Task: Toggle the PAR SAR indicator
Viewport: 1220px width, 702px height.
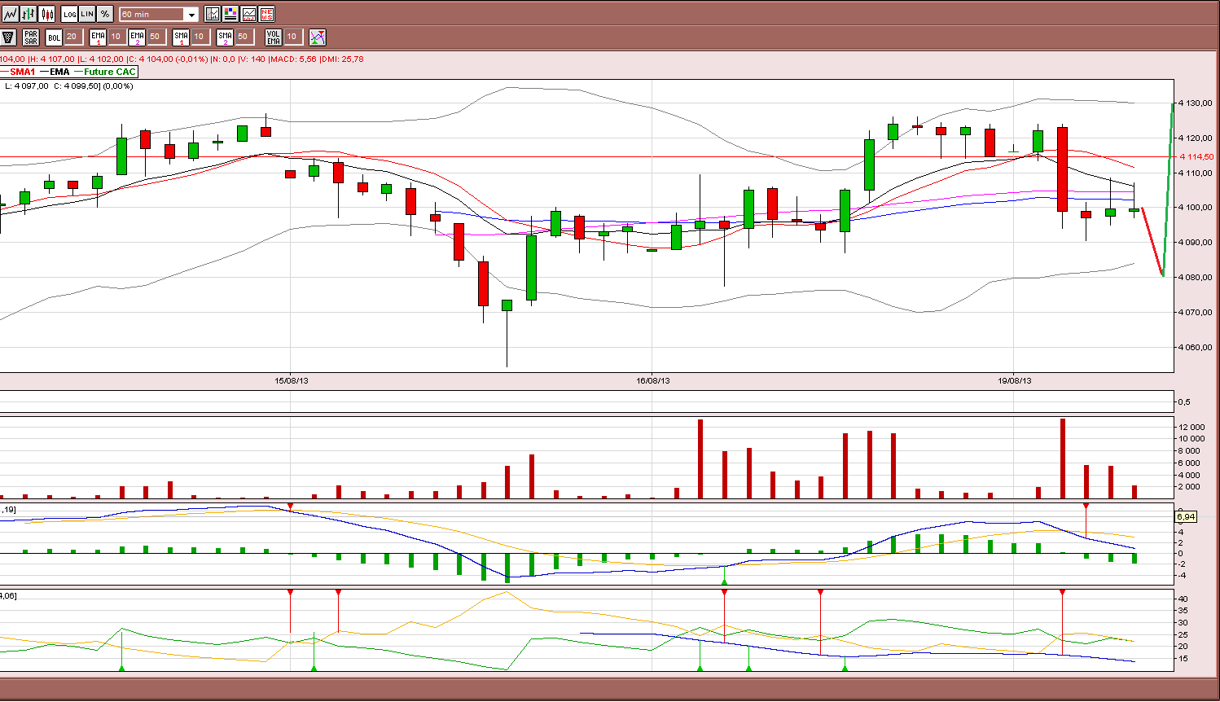Action: 31,37
